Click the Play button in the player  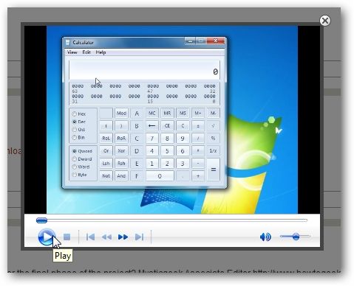pyautogui.click(x=47, y=237)
